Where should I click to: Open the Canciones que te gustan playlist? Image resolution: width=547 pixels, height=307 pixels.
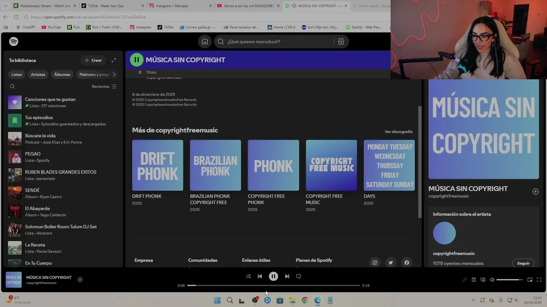pos(62,102)
